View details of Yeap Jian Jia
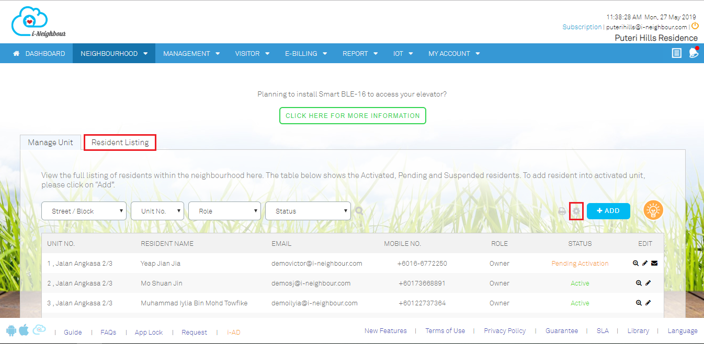The image size is (704, 344). coord(635,264)
